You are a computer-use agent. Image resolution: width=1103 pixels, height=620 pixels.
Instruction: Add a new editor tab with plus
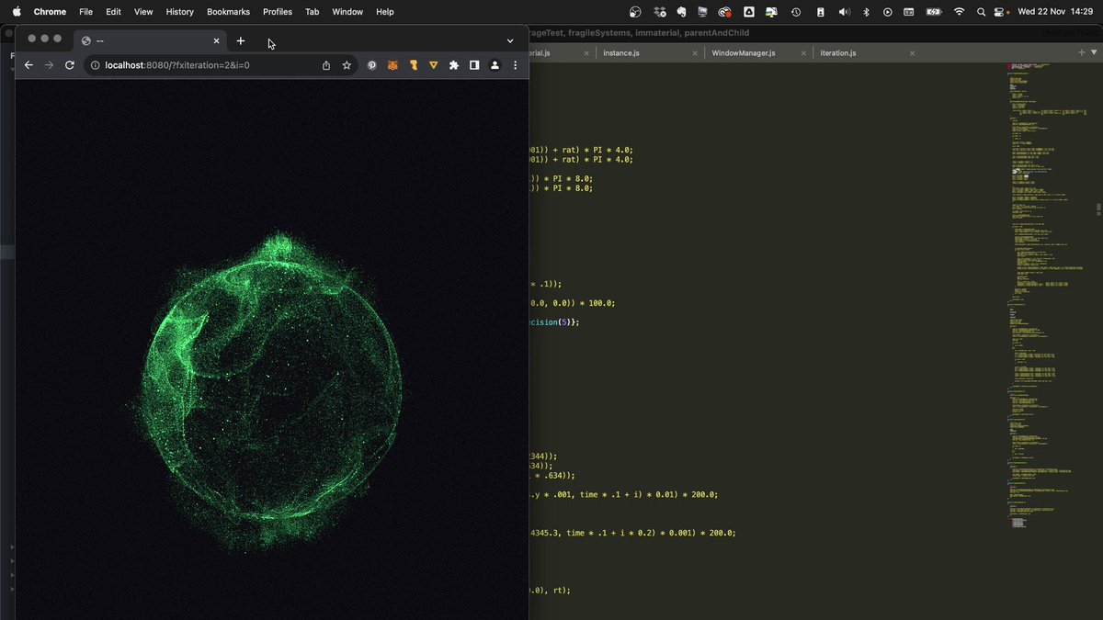(x=1082, y=52)
